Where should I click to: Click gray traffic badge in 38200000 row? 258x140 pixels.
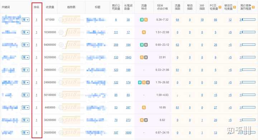pyautogui.click(x=146, y=120)
